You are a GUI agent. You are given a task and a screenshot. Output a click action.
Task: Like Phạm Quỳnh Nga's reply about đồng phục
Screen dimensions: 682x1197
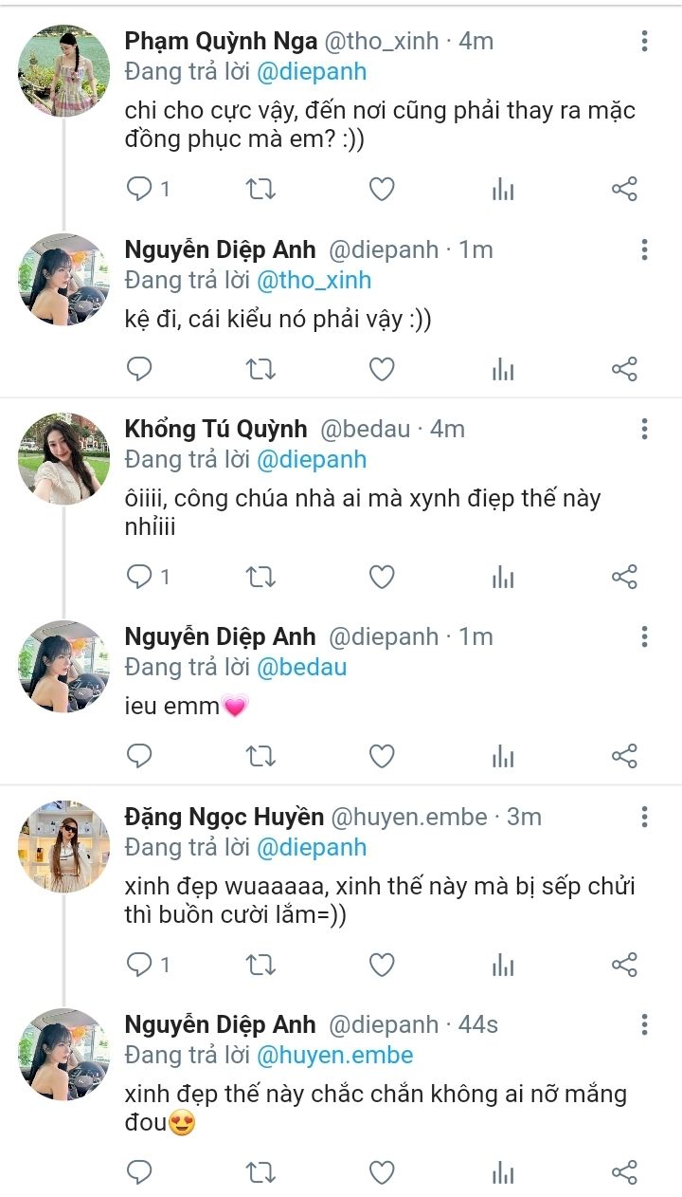point(382,190)
